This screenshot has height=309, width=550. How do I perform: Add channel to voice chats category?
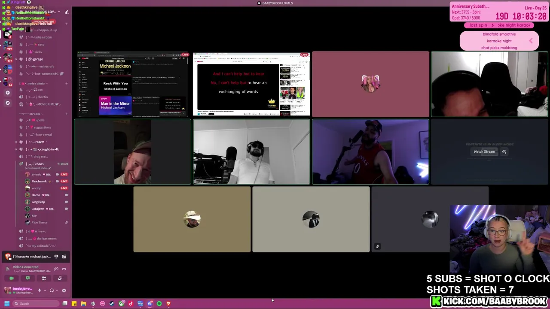67,83
